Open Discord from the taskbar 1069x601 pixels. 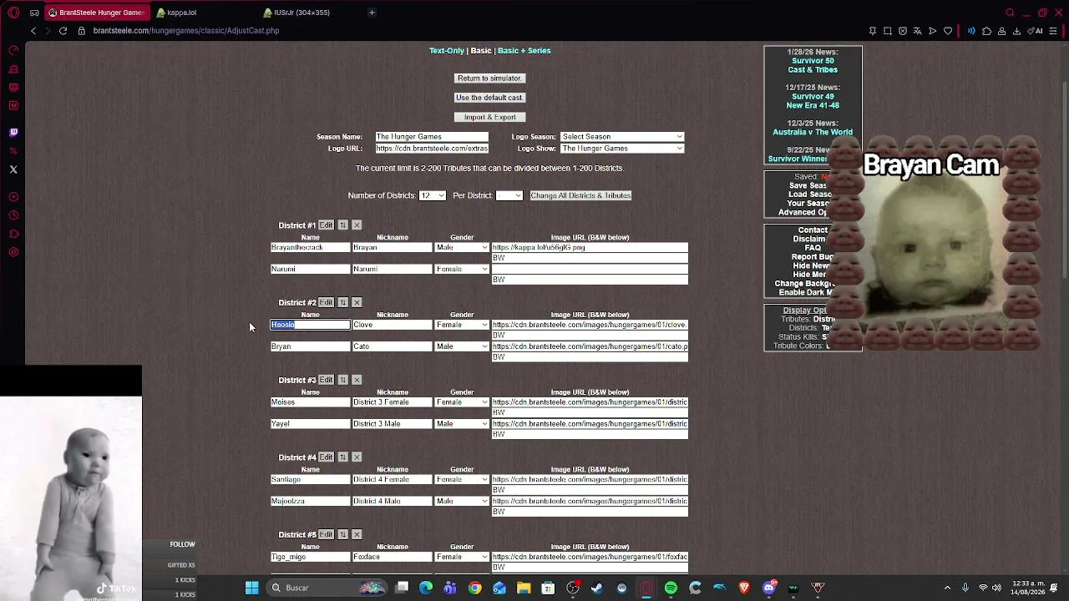(x=769, y=588)
